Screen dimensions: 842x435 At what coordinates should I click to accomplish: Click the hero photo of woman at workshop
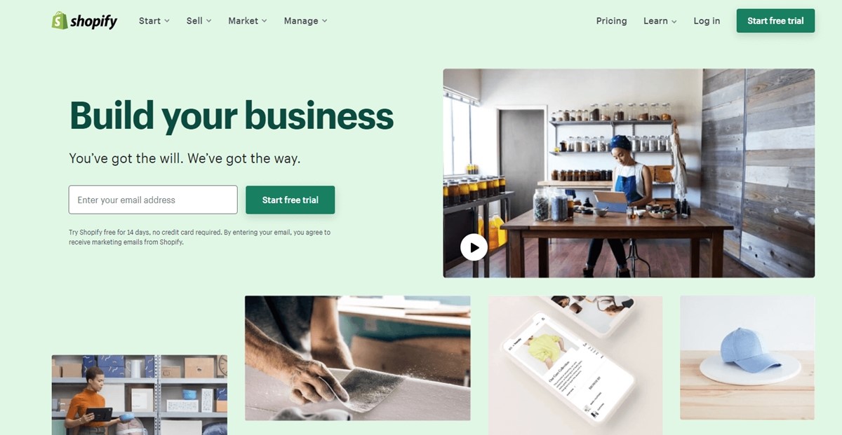point(629,173)
